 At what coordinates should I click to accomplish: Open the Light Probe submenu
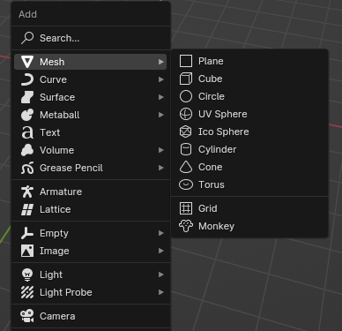91,292
